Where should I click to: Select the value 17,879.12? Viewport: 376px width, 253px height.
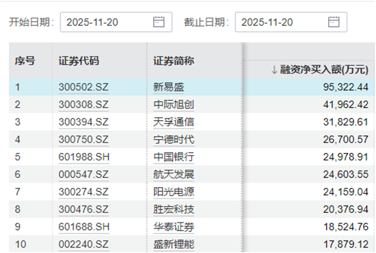[x=346, y=244]
